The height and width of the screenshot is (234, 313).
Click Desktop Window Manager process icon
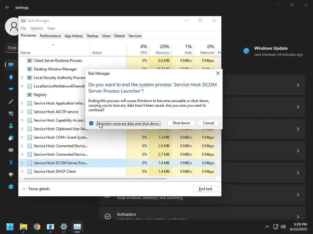click(30, 69)
